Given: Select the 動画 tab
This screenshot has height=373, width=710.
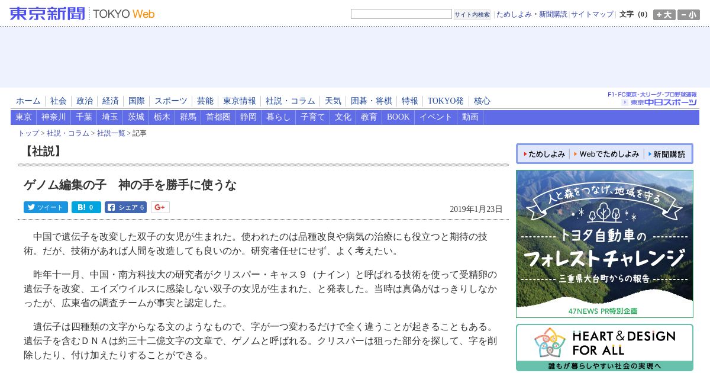Looking at the screenshot, I should click(470, 117).
